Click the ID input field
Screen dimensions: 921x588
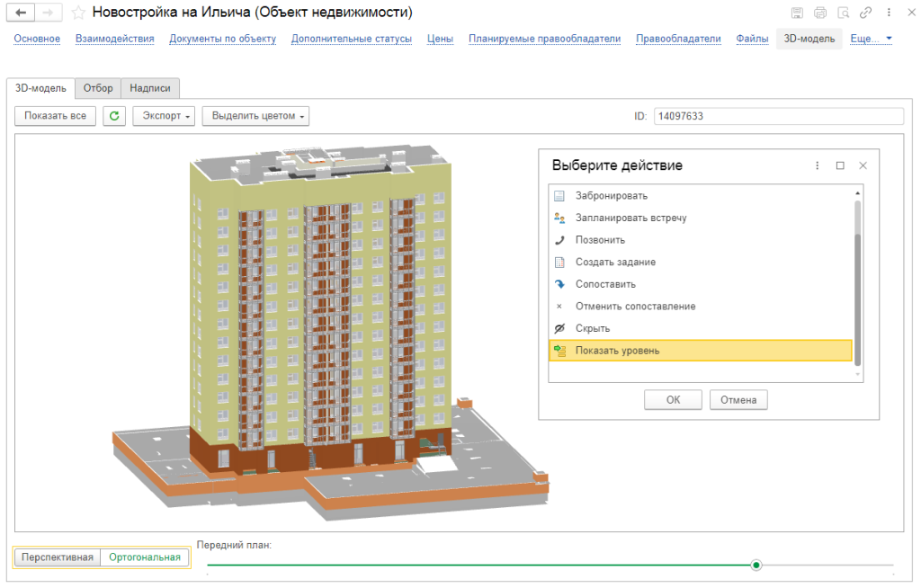[x=778, y=116]
